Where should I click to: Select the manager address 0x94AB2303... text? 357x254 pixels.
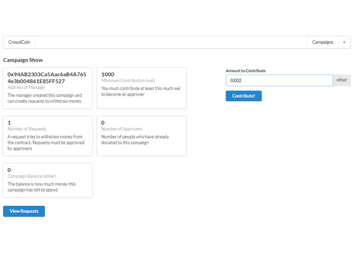47,78
